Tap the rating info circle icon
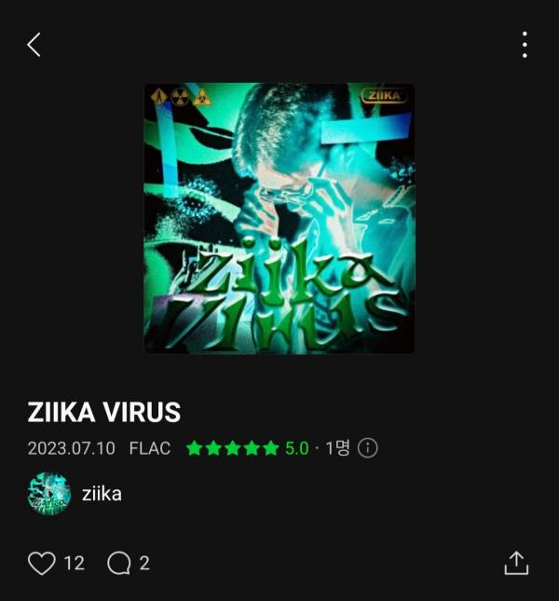 (367, 447)
